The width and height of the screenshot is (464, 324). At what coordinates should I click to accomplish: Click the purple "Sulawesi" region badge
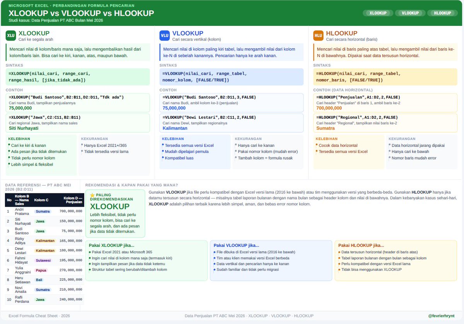(x=43, y=260)
